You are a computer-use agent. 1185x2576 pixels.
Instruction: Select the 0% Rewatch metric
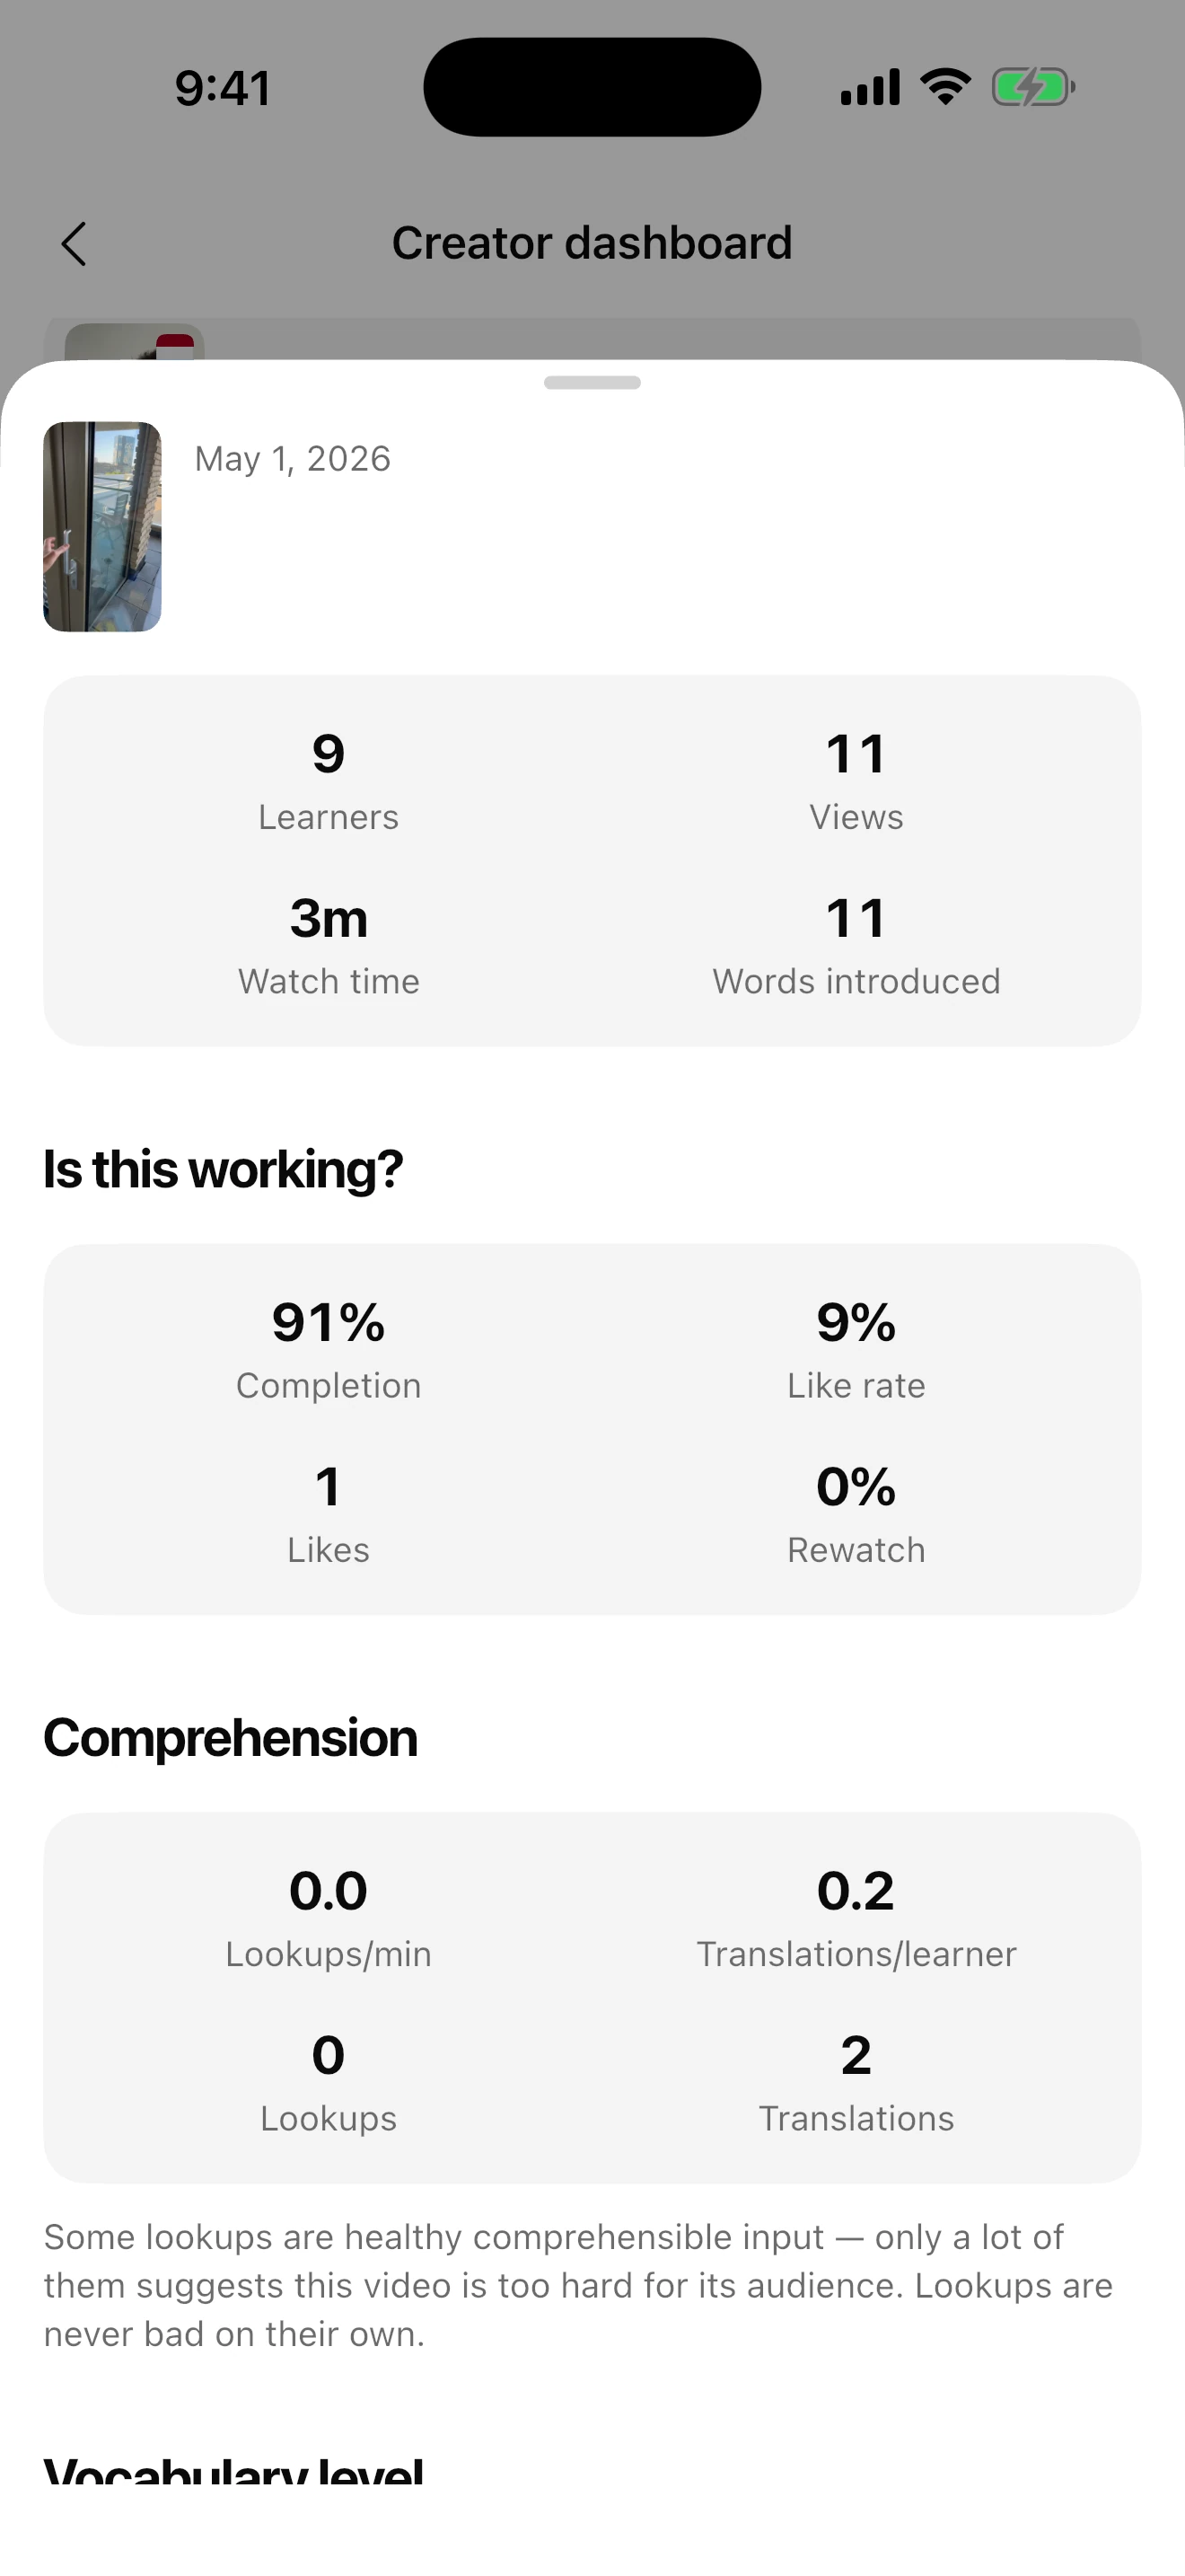pyautogui.click(x=856, y=1514)
